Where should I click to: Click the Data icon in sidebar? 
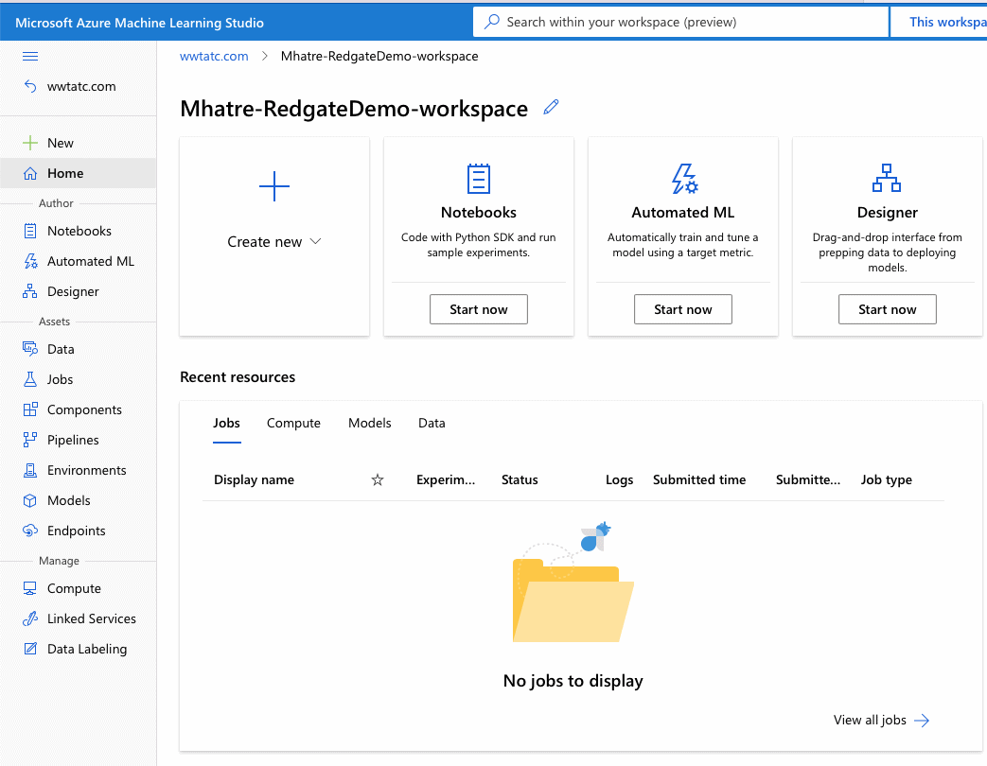[x=30, y=349]
